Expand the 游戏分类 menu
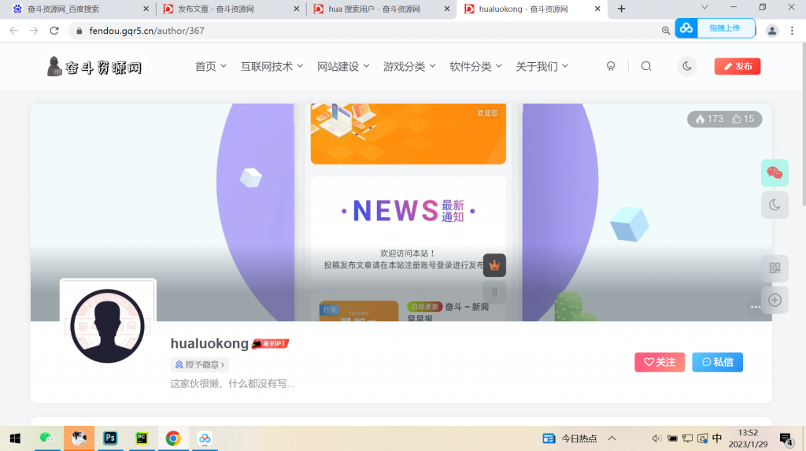This screenshot has height=451, width=806. tap(409, 66)
